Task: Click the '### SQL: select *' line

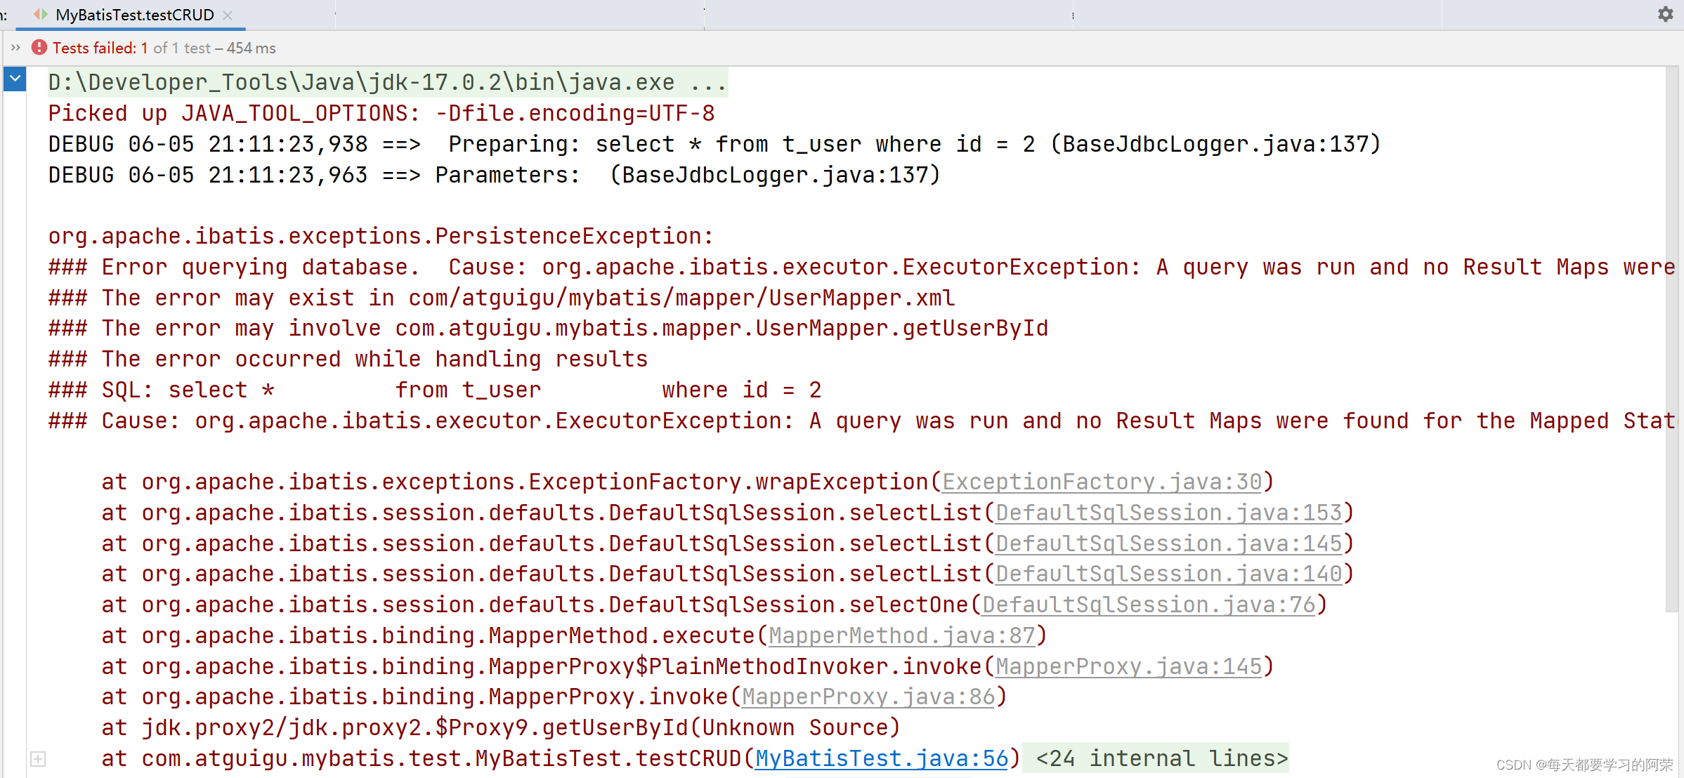Action: pyautogui.click(x=434, y=390)
